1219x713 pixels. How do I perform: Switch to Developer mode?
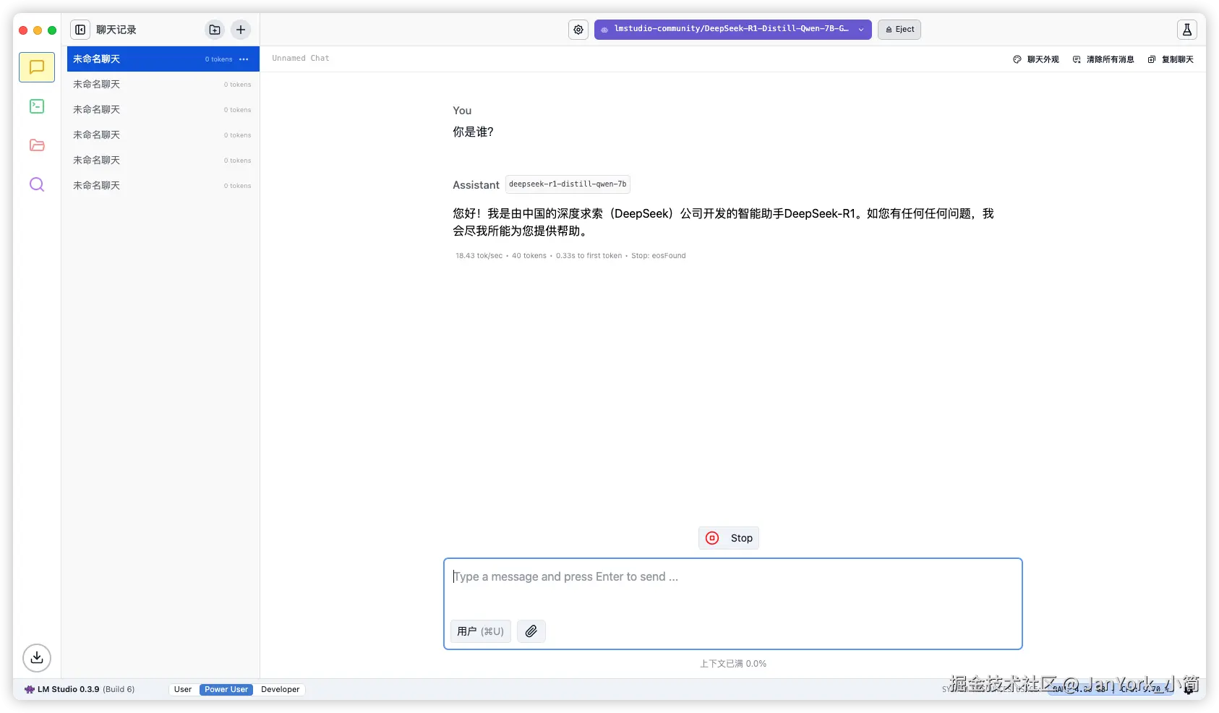(x=281, y=690)
